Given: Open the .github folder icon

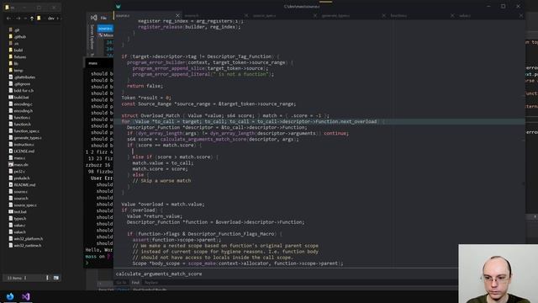Looking at the screenshot, I should (11, 36).
